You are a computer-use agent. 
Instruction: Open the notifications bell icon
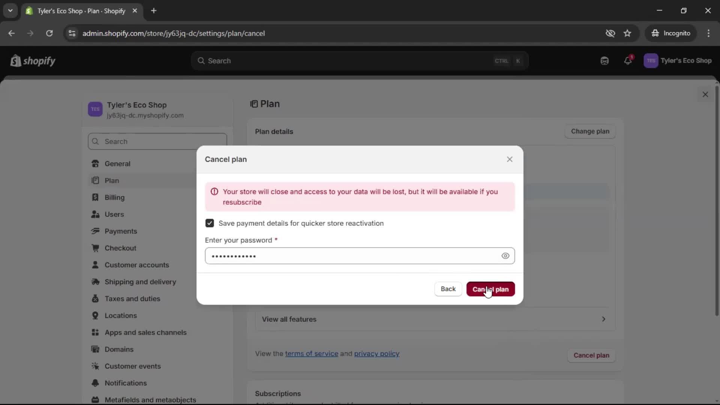click(628, 61)
